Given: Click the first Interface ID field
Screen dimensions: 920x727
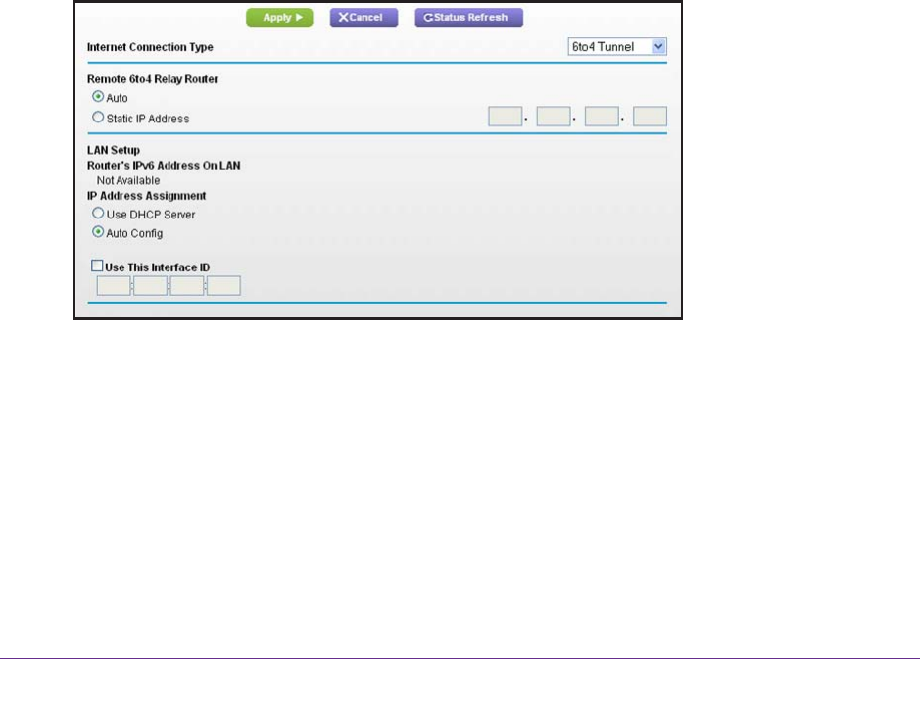Looking at the screenshot, I should [114, 286].
